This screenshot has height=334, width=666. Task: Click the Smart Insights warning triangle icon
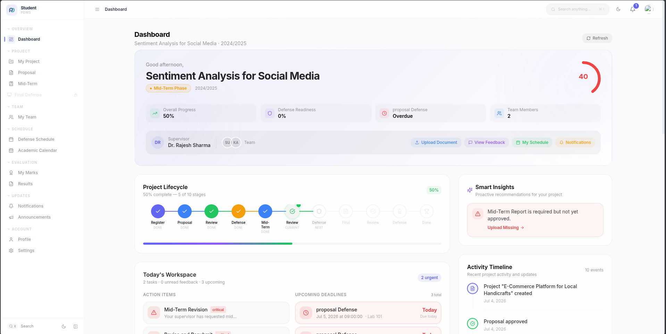point(478,214)
